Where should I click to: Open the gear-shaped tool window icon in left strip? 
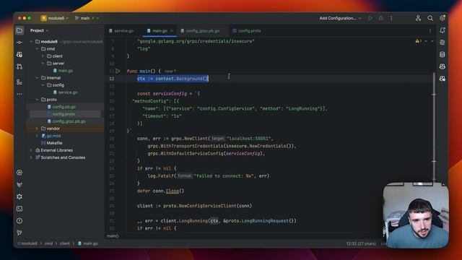pyautogui.click(x=19, y=196)
